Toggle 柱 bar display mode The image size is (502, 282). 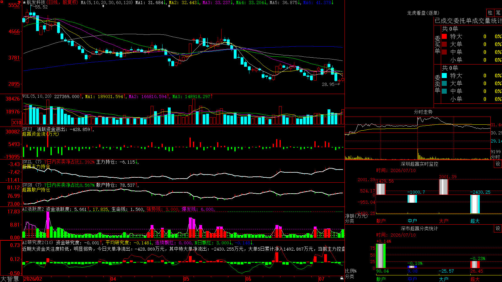490,13
